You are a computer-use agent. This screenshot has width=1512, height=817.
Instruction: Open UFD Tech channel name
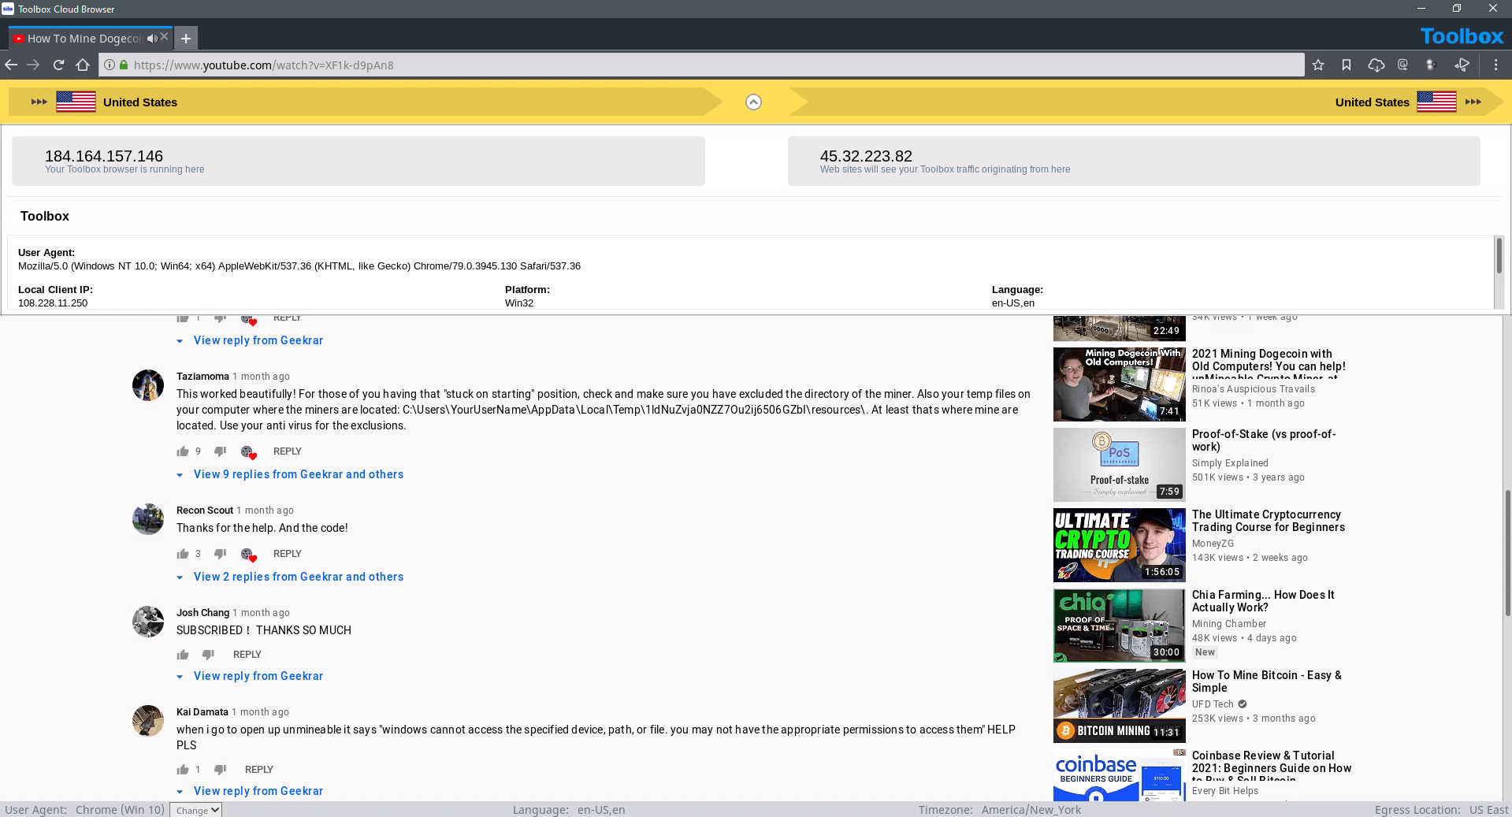[1213, 704]
